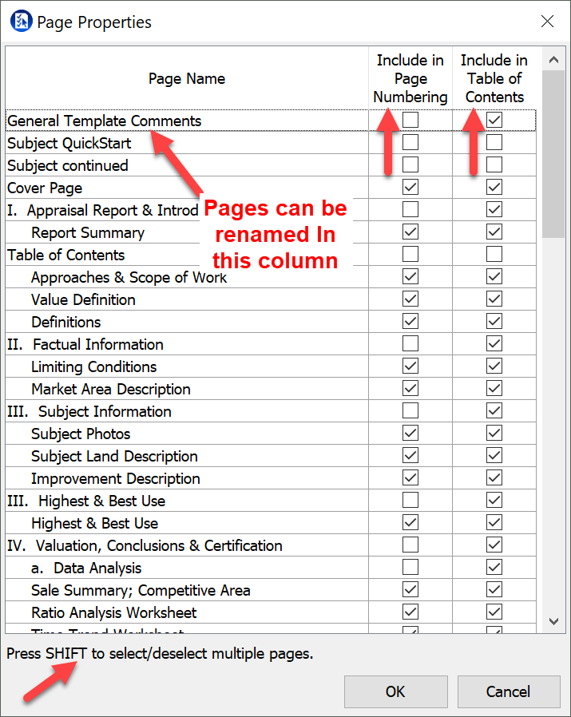Uncheck Table of Contents for Cover Page
This screenshot has width=571, height=717.
click(x=494, y=188)
